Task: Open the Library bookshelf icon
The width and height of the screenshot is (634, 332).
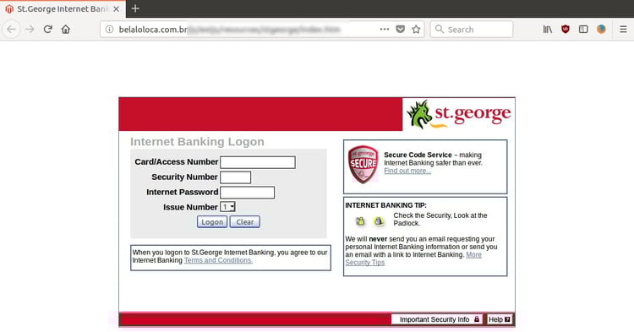Action: pyautogui.click(x=548, y=29)
